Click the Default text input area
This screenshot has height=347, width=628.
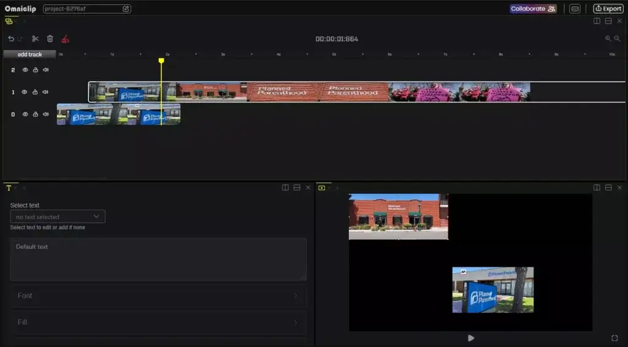pyautogui.click(x=158, y=259)
